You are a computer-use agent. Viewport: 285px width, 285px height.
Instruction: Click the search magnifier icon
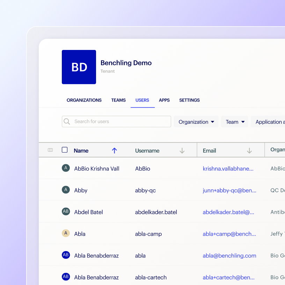[x=67, y=122]
